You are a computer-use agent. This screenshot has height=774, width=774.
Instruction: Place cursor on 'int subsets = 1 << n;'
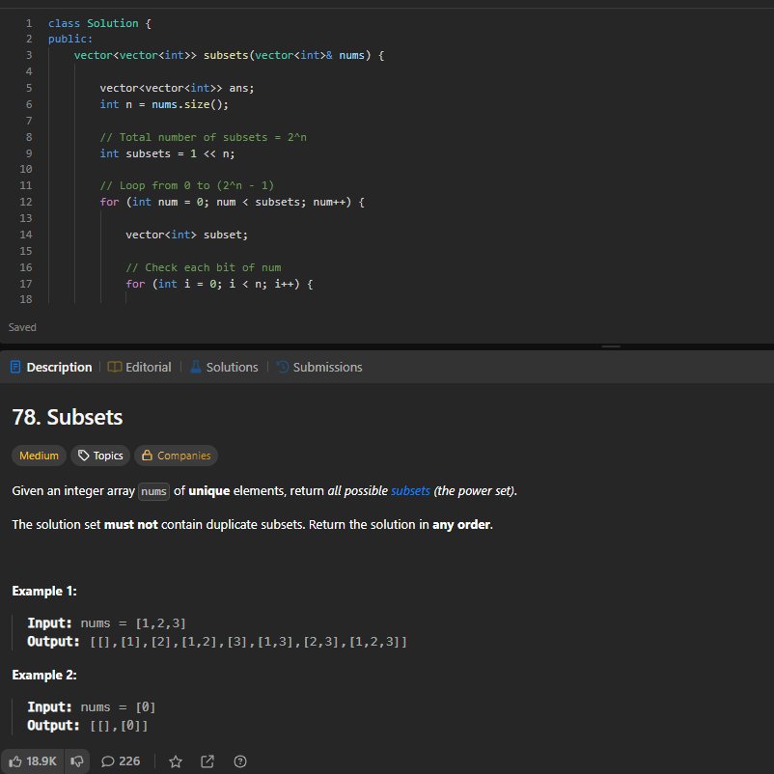[x=167, y=153]
